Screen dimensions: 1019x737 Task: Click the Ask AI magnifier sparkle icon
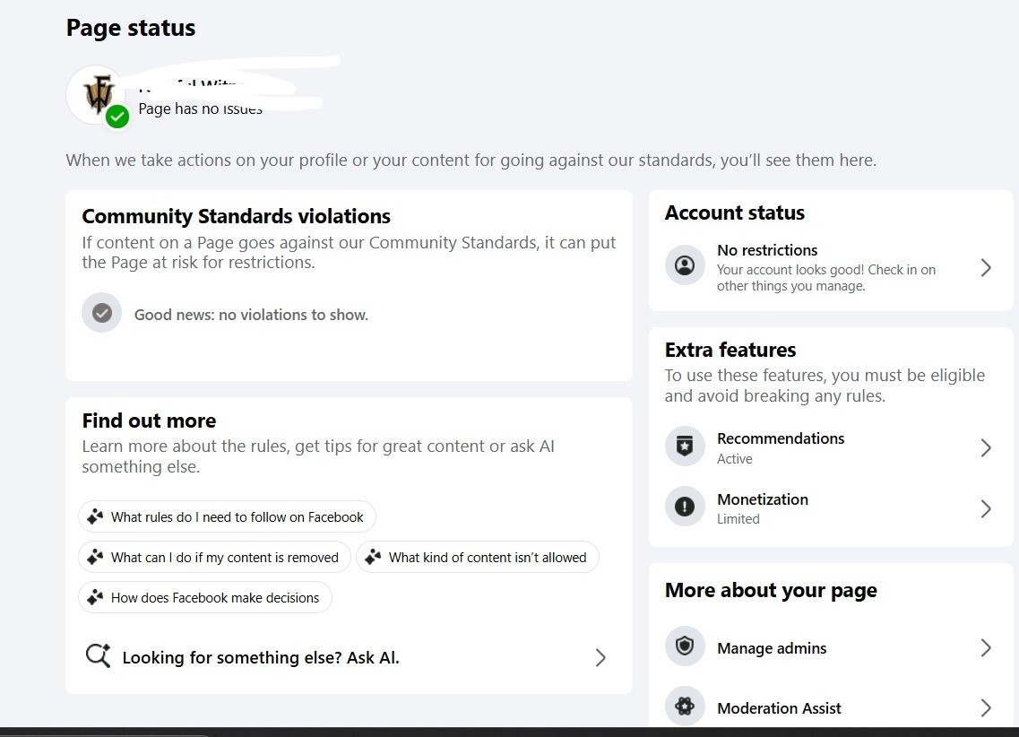pos(98,655)
